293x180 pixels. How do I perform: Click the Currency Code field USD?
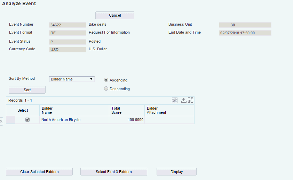pyautogui.click(x=68, y=50)
